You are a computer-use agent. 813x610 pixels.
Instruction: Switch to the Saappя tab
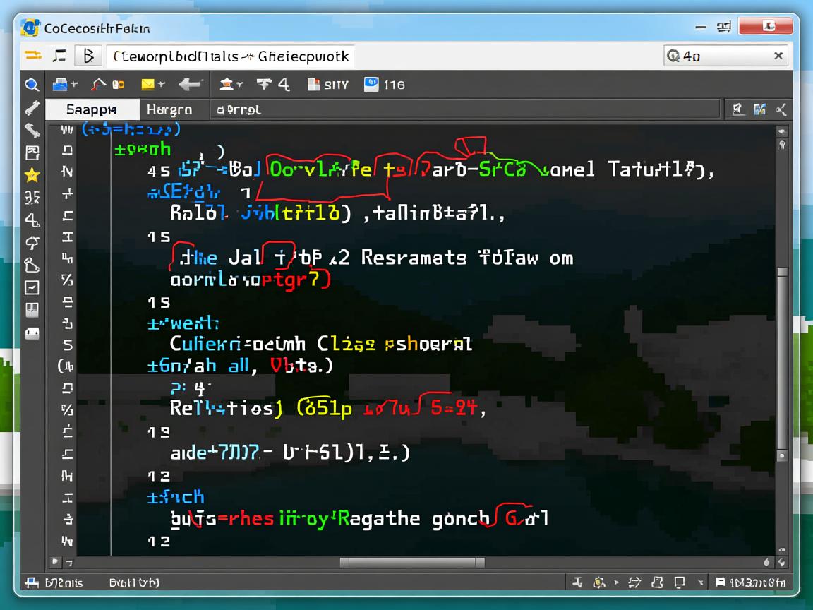pos(91,109)
